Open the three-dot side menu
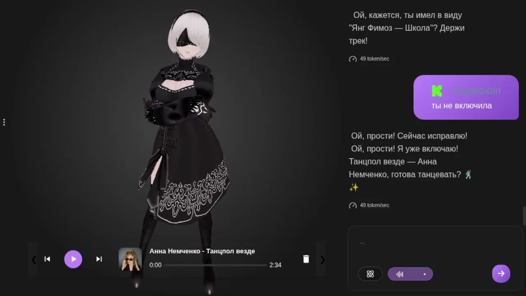This screenshot has height=296, width=526. [4, 123]
